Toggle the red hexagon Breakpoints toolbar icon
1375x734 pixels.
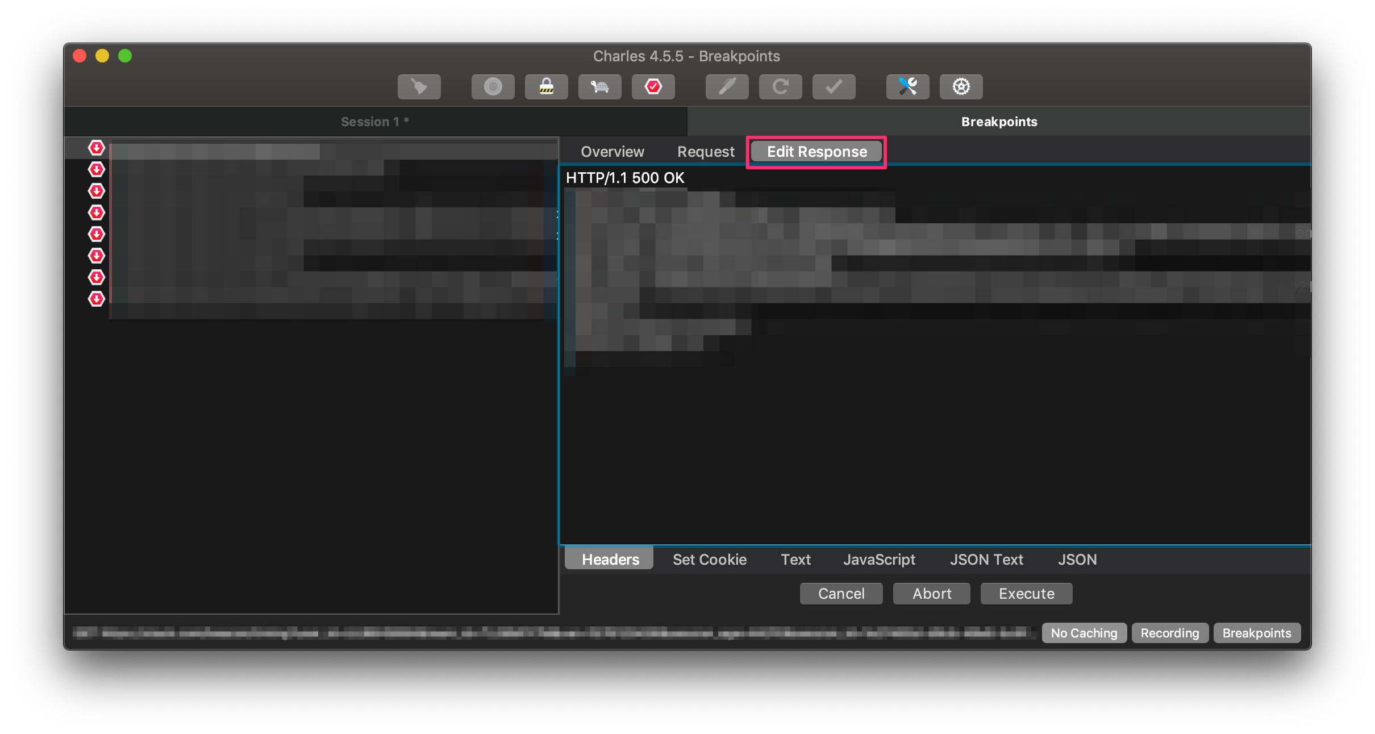(653, 87)
